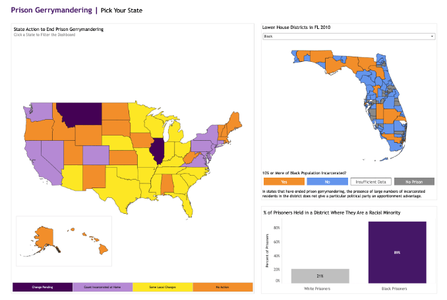The height and width of the screenshot is (300, 447).
Task: Select Montana on the US map
Action: tap(77, 113)
